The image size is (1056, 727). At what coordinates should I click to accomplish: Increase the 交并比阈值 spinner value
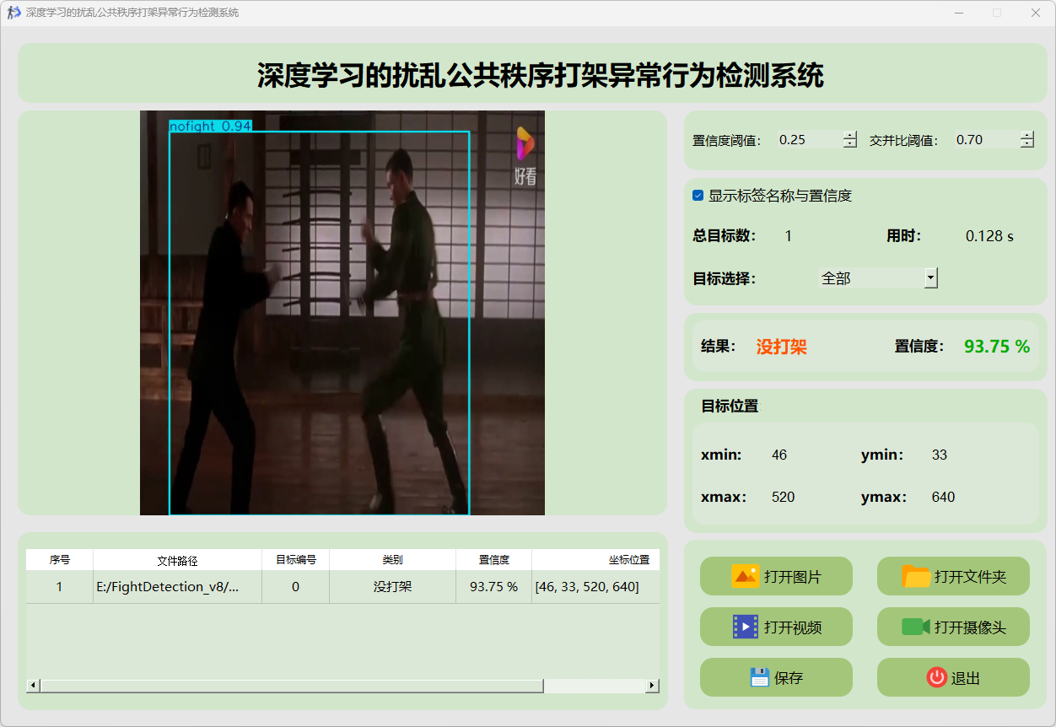1027,135
